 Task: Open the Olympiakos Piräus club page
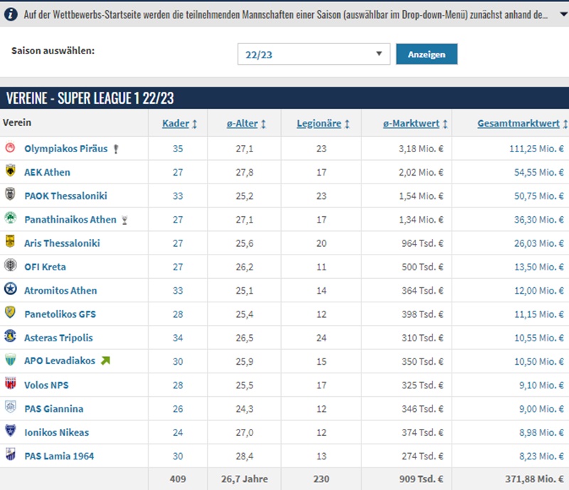(65, 149)
